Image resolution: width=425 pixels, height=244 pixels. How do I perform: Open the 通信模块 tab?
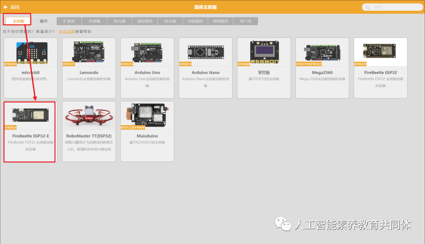(145, 21)
